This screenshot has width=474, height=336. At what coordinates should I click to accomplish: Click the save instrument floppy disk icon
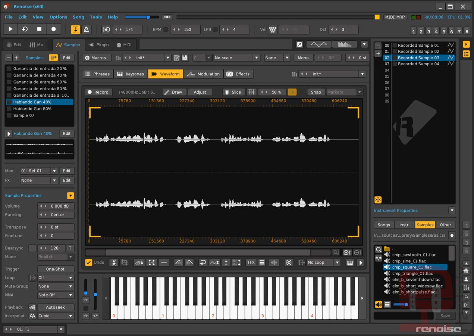[185, 58]
